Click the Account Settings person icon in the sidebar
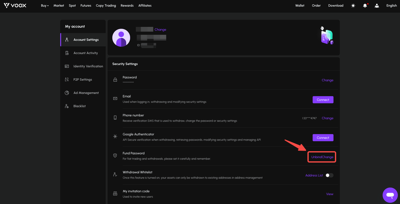 click(67, 40)
